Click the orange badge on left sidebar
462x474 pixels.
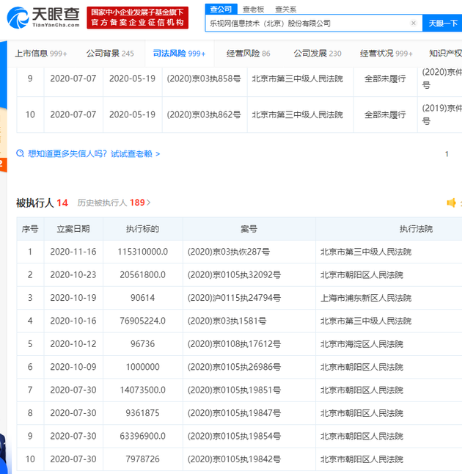click(x=3, y=165)
